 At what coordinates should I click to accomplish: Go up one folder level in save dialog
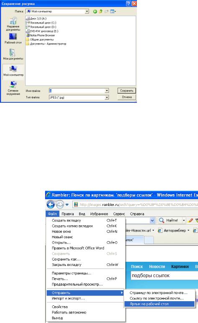[100, 12]
